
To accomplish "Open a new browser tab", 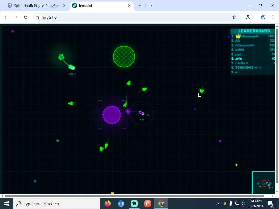I will [x=140, y=6].
